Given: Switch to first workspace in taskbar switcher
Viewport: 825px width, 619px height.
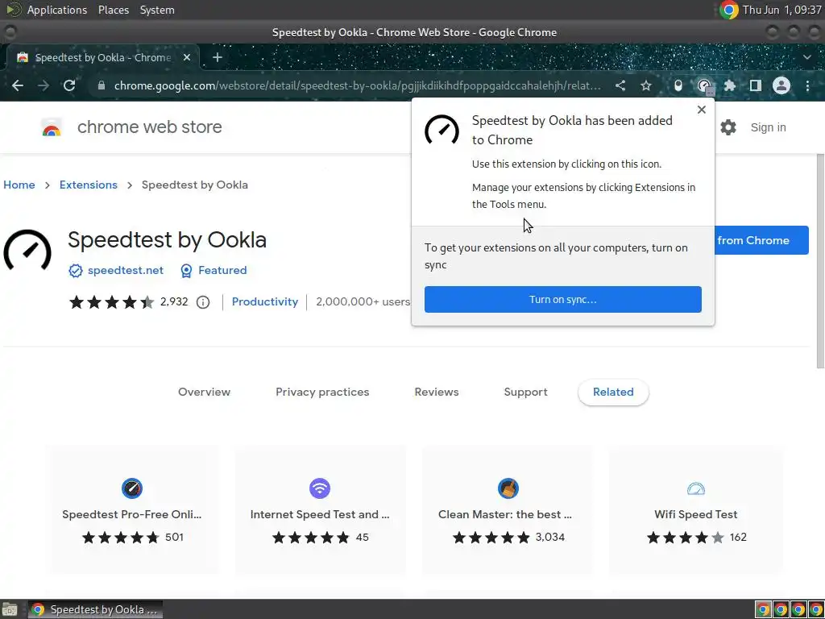Looking at the screenshot, I should [x=763, y=609].
